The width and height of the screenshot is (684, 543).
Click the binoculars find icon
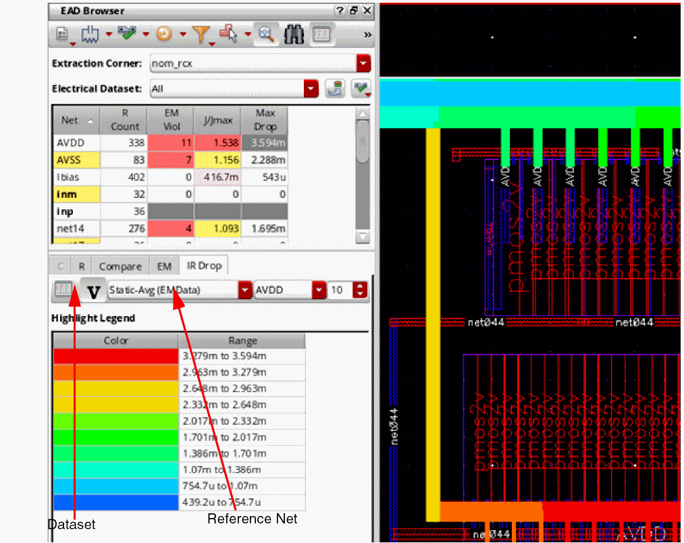(294, 34)
